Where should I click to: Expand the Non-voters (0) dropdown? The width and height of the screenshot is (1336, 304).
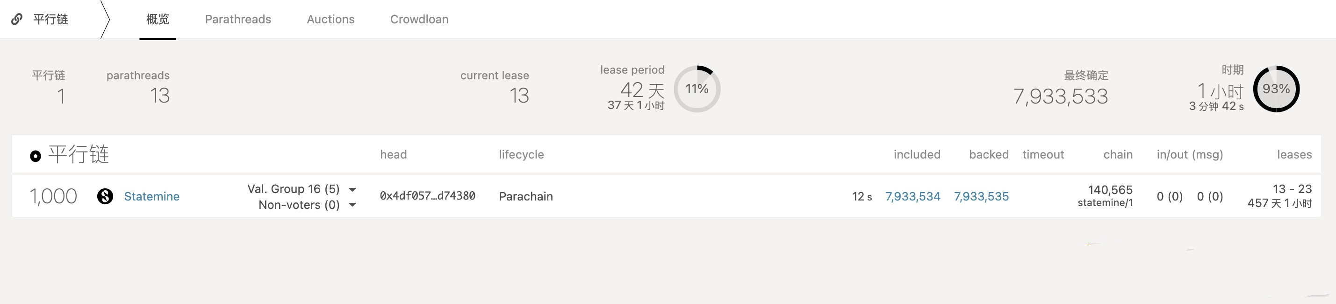(x=352, y=205)
